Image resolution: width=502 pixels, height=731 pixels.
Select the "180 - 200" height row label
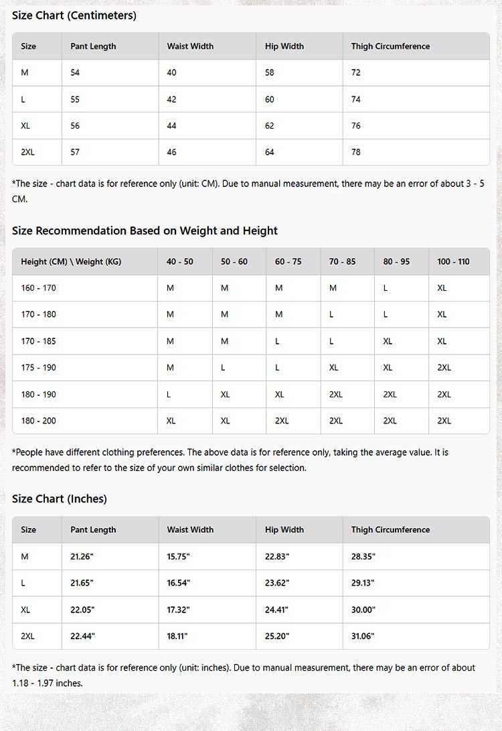click(39, 421)
